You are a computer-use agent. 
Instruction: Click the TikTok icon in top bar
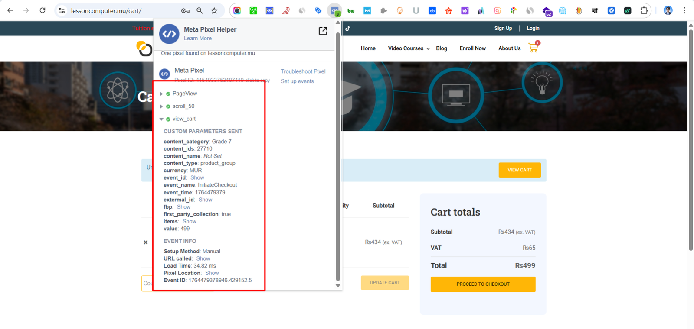(347, 29)
